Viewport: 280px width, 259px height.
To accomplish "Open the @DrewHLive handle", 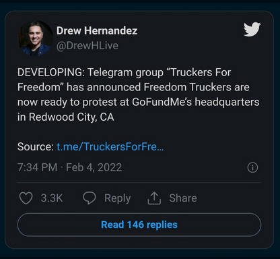I will [87, 46].
